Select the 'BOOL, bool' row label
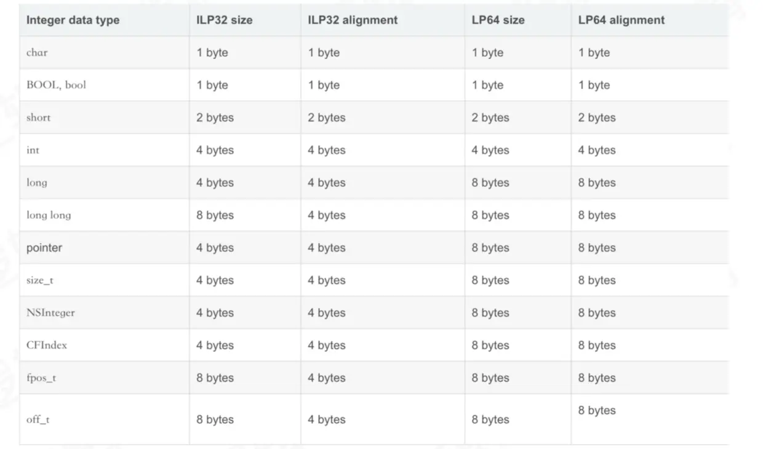This screenshot has width=763, height=449. click(56, 85)
